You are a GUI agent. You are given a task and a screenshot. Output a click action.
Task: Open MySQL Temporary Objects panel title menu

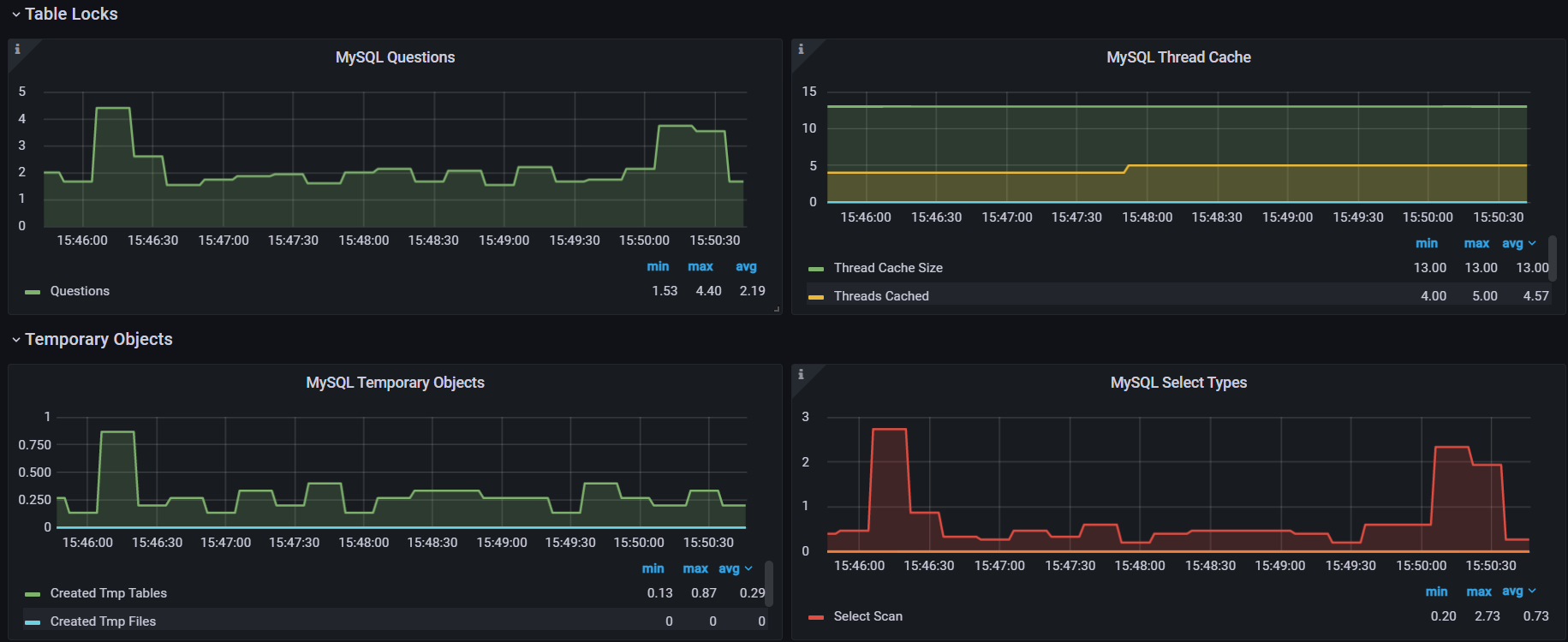pos(395,383)
